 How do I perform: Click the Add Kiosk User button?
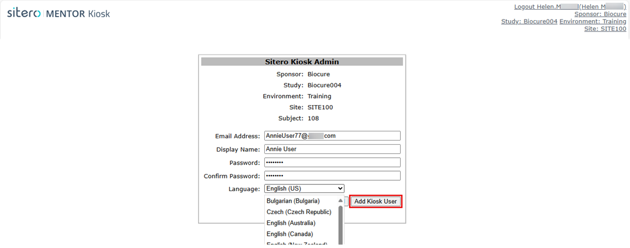click(375, 201)
